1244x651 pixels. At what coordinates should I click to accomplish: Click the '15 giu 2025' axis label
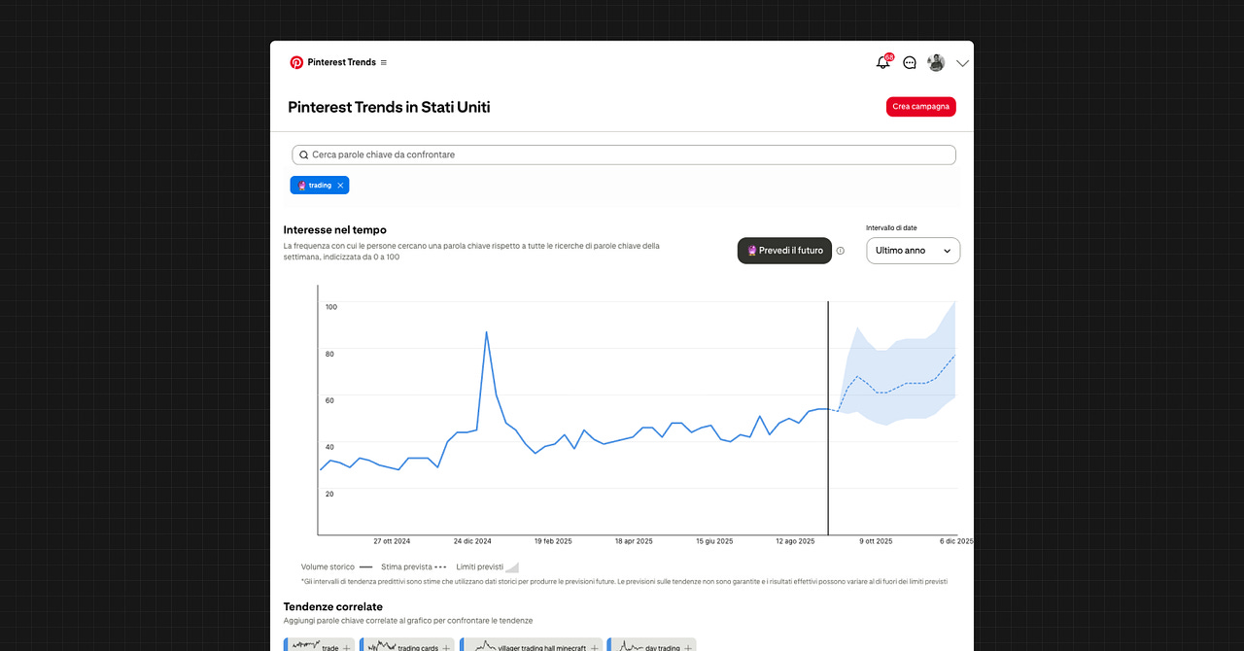click(714, 541)
